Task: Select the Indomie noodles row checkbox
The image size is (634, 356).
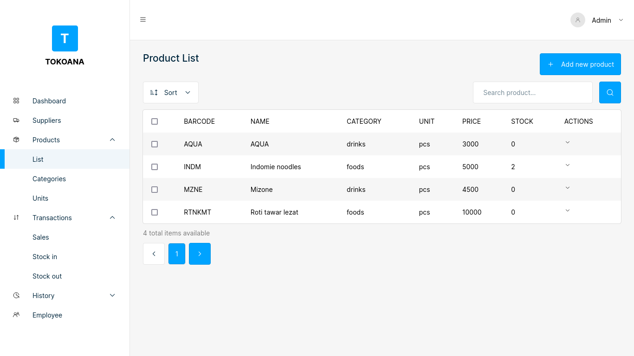Action: [x=155, y=167]
